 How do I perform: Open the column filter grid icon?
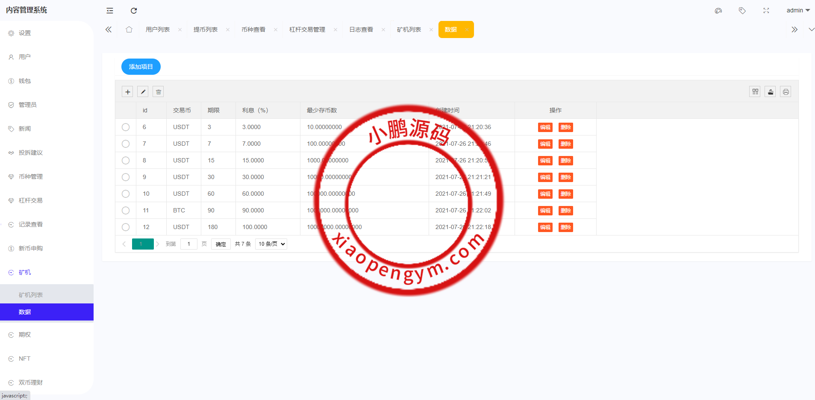755,92
